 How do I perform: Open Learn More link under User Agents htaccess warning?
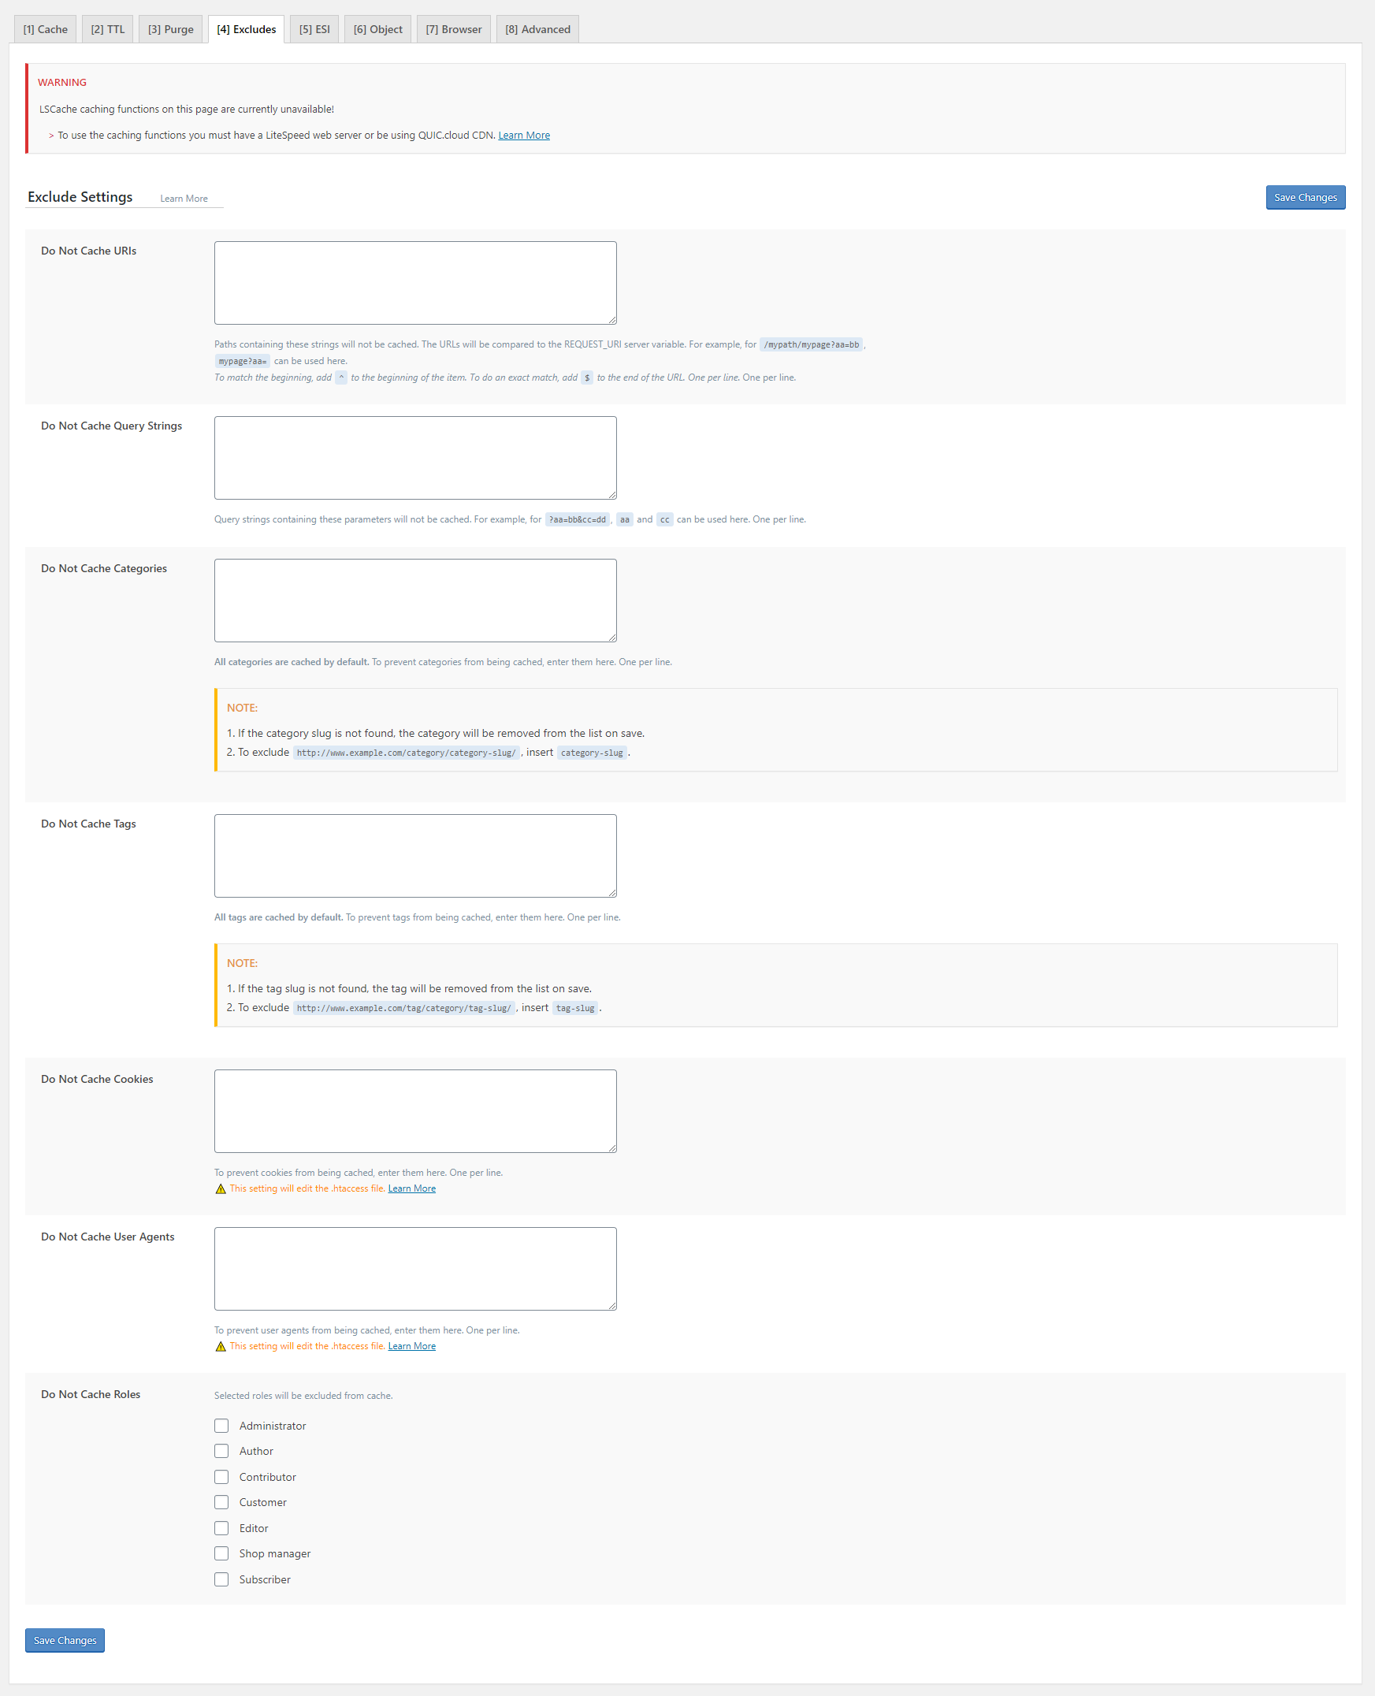coord(412,1346)
